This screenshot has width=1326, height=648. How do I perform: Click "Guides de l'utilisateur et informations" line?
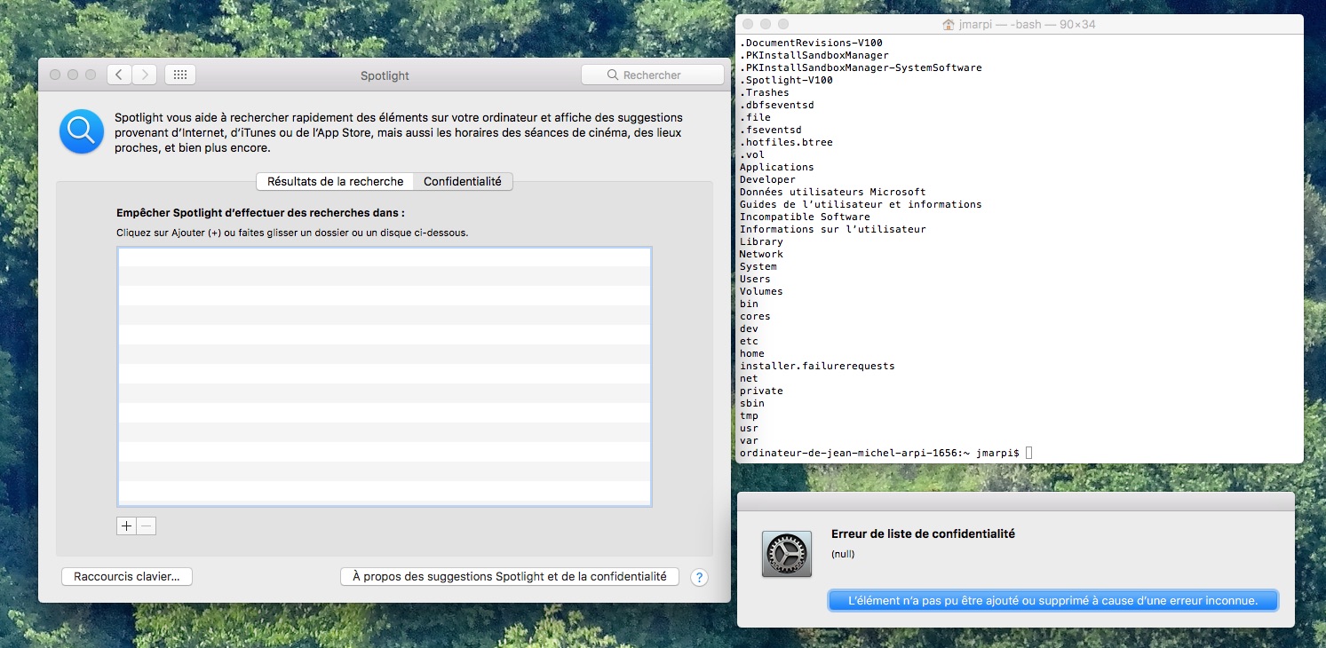click(861, 204)
